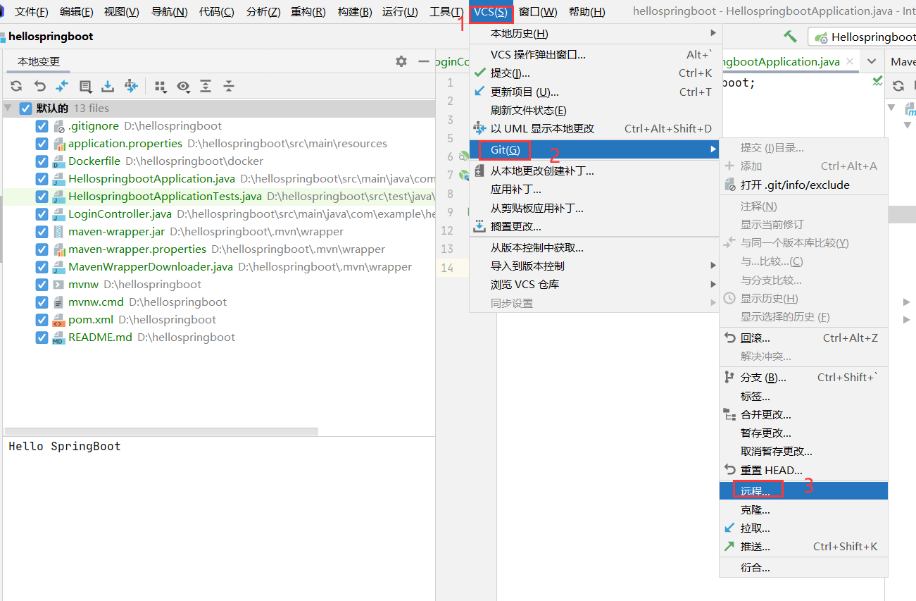Open 导入到版本控制 submenu

[x=596, y=266]
